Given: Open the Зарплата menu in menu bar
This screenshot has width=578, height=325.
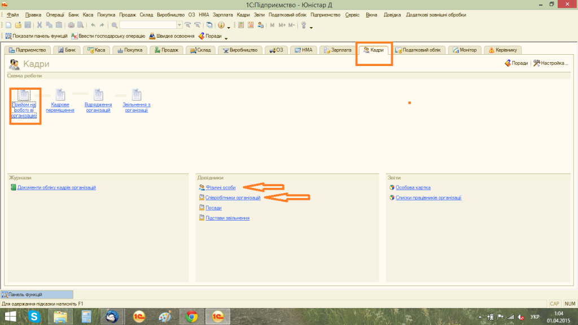Looking at the screenshot, I should pos(222,15).
